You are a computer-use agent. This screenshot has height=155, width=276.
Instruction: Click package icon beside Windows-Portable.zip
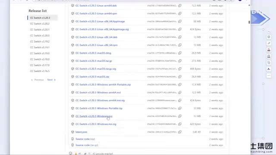pos(72,108)
